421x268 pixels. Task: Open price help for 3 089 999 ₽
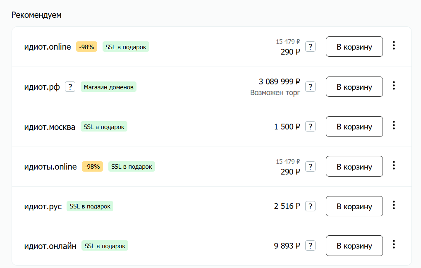pyautogui.click(x=311, y=87)
